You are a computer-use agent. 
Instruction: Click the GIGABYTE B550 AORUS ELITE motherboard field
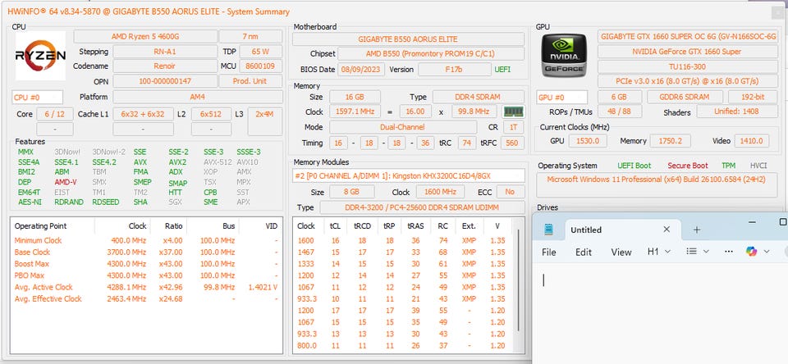(408, 39)
